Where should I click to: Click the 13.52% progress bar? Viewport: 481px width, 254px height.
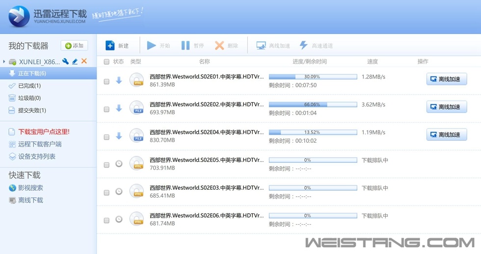click(313, 132)
